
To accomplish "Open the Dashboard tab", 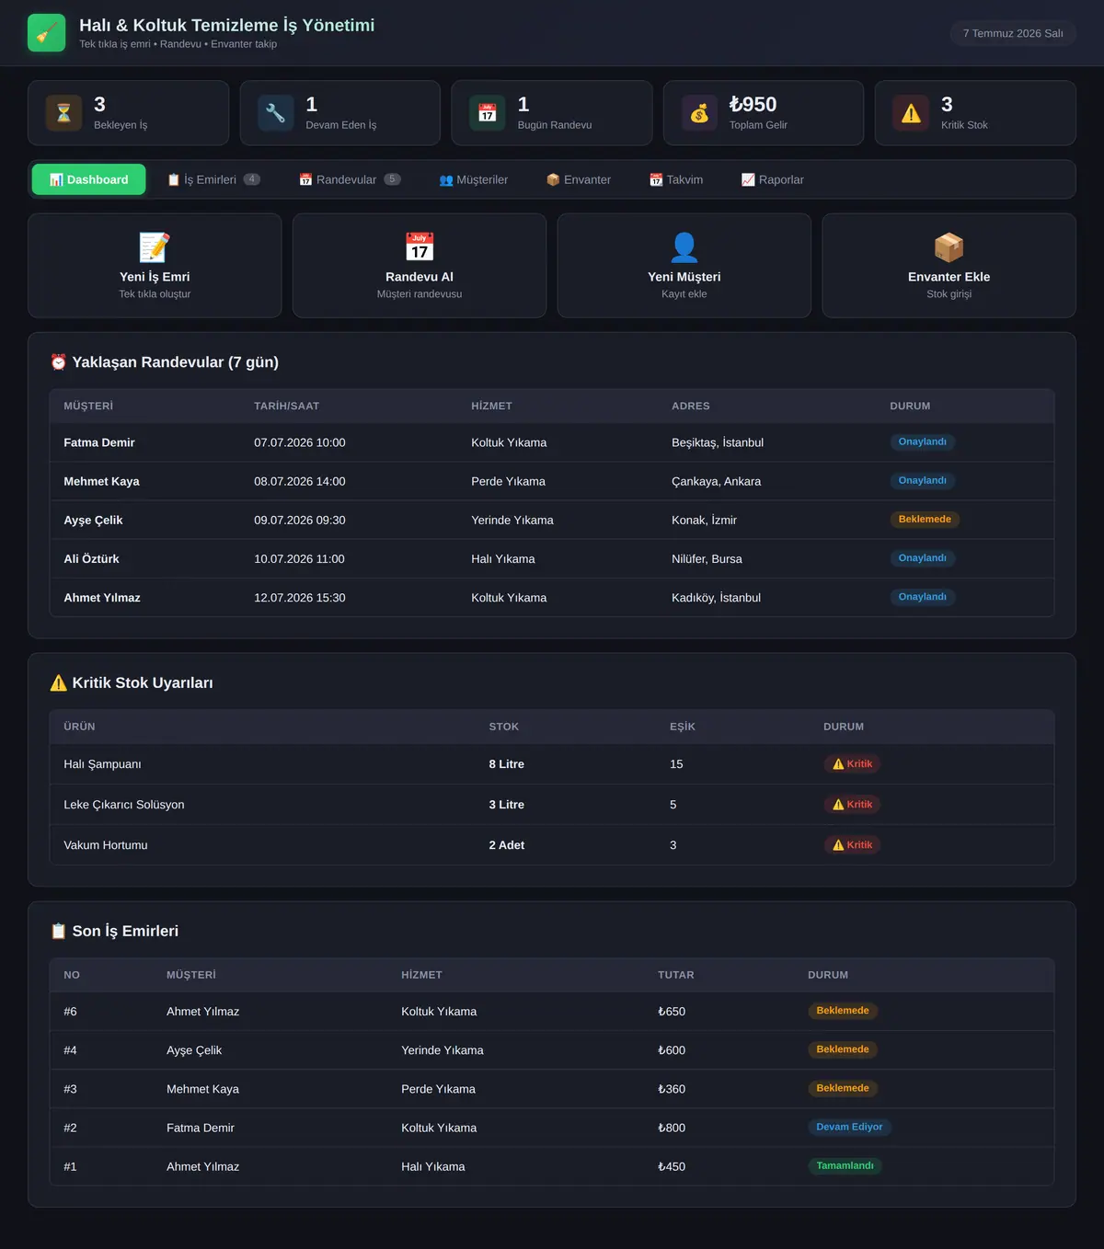I will click(89, 179).
